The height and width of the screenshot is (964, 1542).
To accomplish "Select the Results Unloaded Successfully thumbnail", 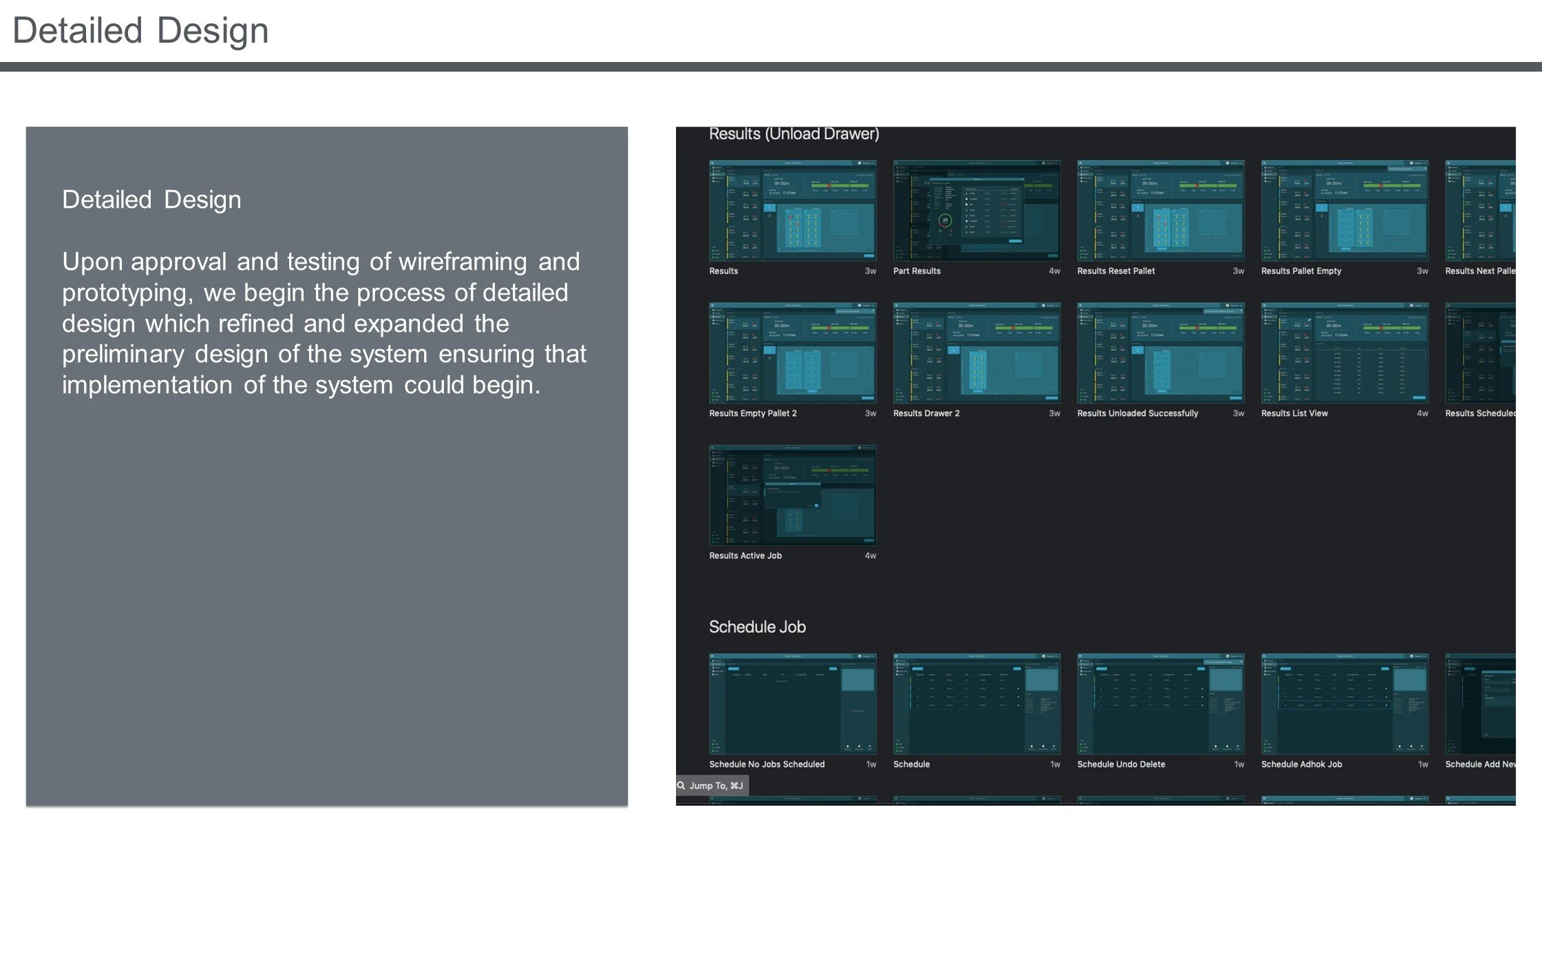I will pyautogui.click(x=1160, y=353).
